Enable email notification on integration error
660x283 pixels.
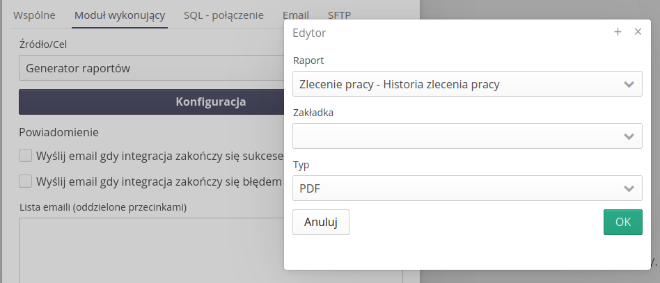[26, 181]
